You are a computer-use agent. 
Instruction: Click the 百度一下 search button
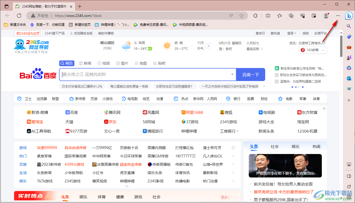point(251,75)
